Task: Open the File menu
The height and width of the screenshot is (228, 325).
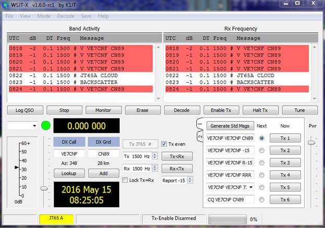Action: [9, 16]
